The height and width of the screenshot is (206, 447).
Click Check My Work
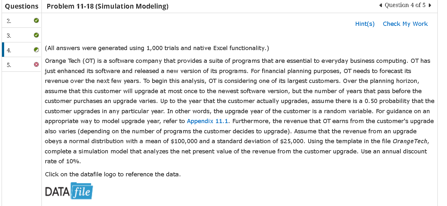(405, 24)
